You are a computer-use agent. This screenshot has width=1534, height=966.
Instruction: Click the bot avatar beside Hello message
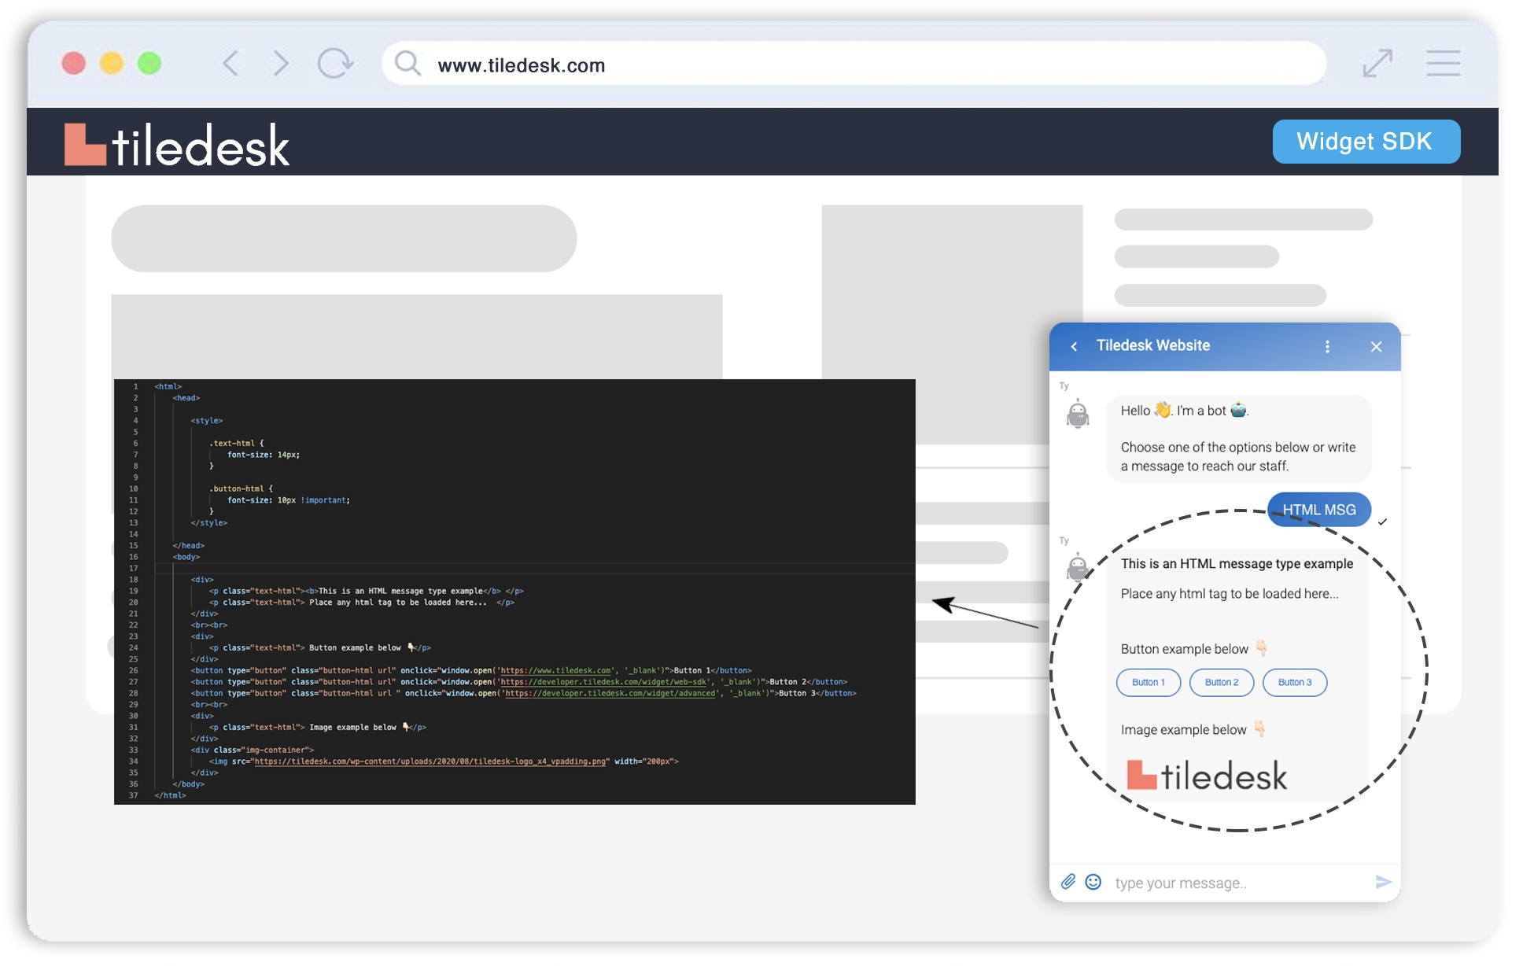tap(1078, 413)
